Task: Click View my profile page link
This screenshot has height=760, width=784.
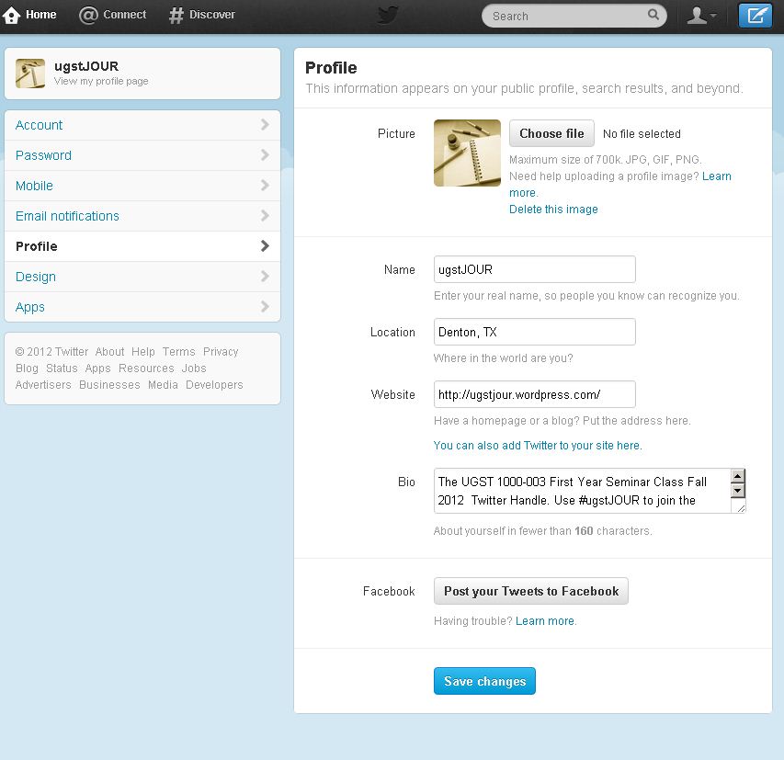Action: point(101,81)
